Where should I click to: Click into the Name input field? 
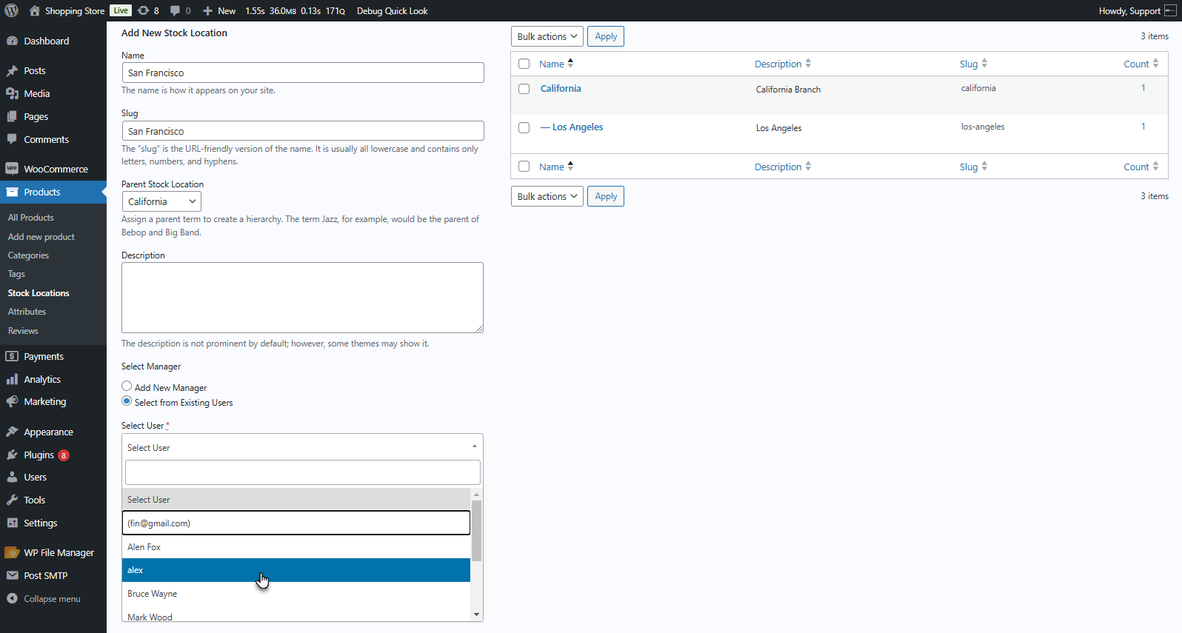[x=303, y=73]
